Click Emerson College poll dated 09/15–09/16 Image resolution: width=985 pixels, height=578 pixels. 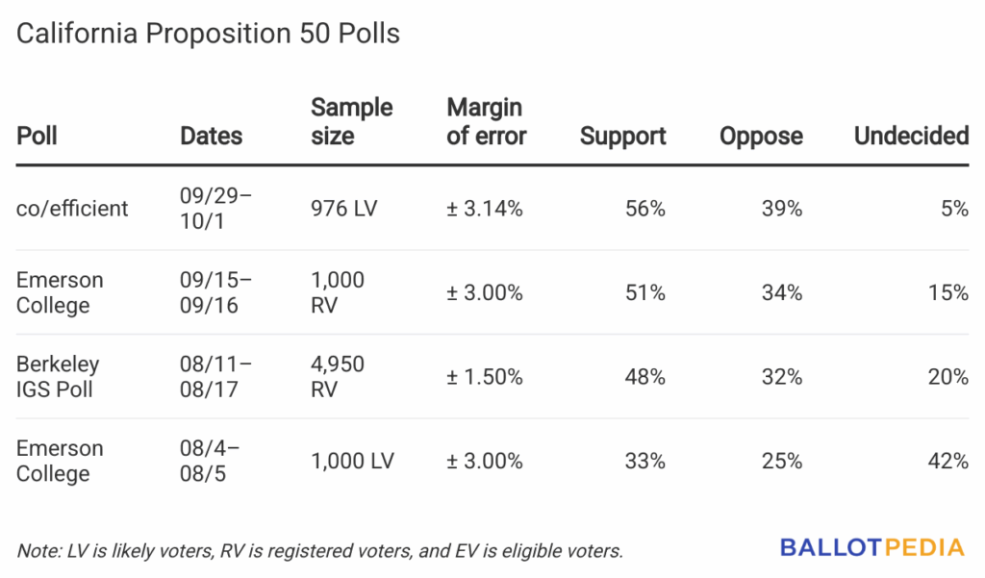point(60,292)
